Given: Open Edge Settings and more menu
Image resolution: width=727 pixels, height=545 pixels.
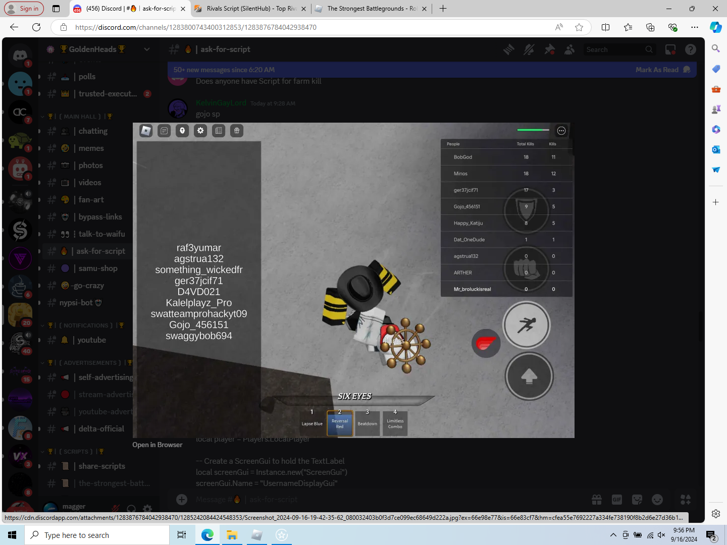Looking at the screenshot, I should click(x=695, y=27).
